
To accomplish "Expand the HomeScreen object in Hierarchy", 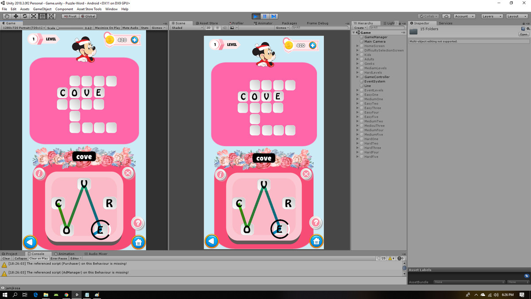I will point(357,46).
